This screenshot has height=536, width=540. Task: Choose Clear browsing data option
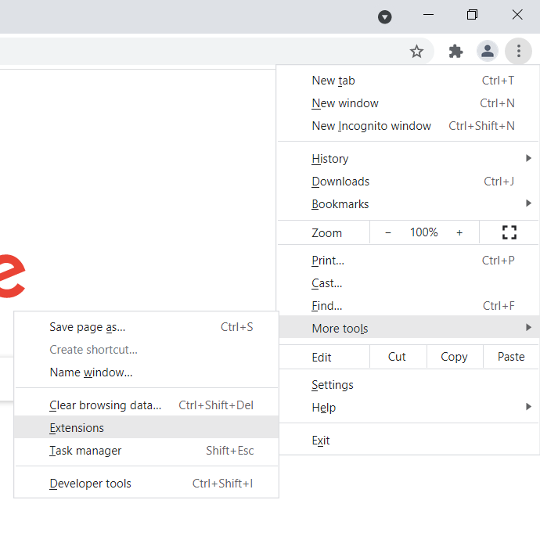(x=105, y=405)
